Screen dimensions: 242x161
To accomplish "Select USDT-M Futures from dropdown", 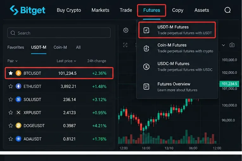I will coord(177,30).
